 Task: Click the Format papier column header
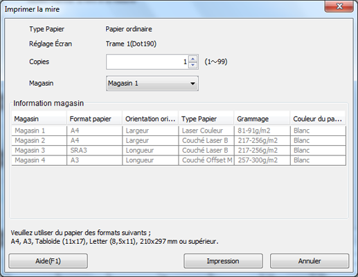(x=95, y=119)
